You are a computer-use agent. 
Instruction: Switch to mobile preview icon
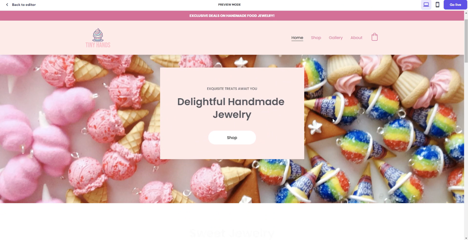[437, 5]
